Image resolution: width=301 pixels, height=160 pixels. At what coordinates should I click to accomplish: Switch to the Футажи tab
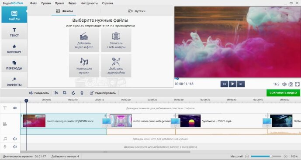pyautogui.click(x=137, y=11)
